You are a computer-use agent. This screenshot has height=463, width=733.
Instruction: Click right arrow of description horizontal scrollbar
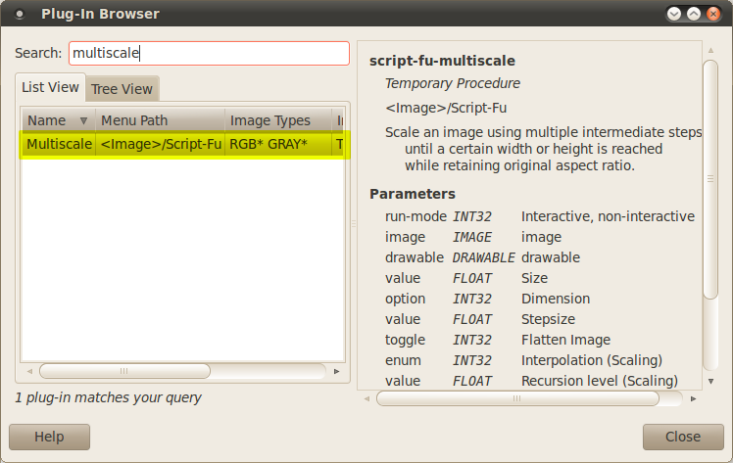[x=693, y=398]
